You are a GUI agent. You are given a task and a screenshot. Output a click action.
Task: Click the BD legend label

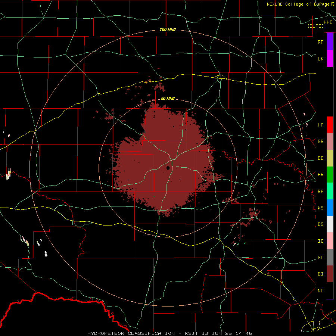coord(320,158)
